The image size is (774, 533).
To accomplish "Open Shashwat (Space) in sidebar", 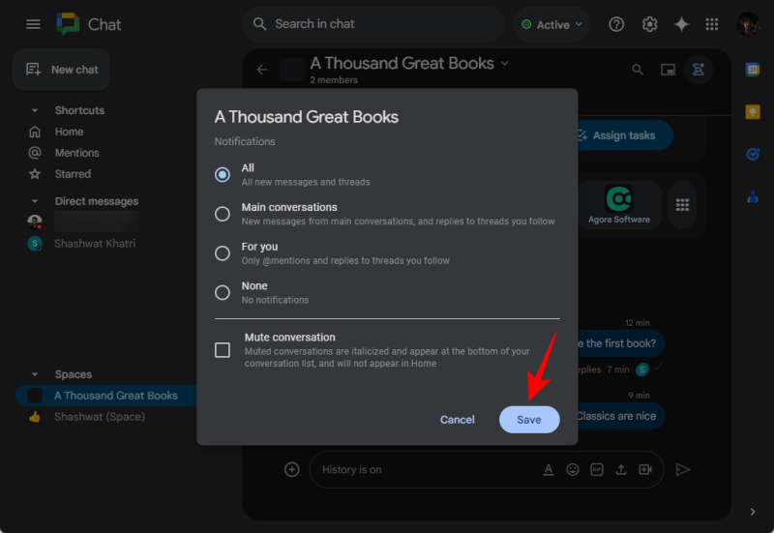I will click(x=100, y=417).
